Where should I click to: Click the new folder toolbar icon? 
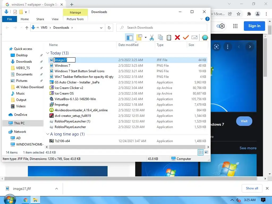(x=139, y=37)
